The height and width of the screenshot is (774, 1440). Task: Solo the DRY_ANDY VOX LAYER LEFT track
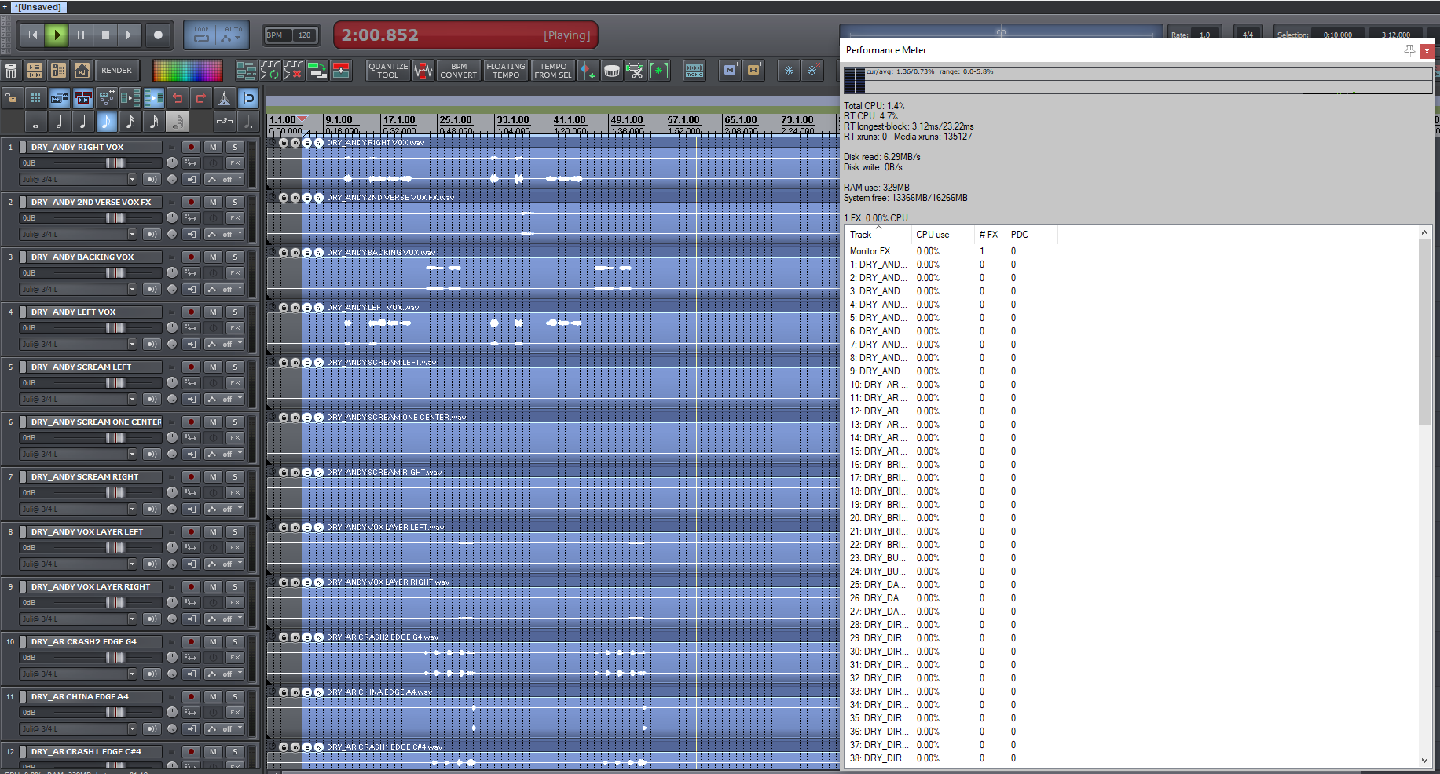click(x=235, y=531)
